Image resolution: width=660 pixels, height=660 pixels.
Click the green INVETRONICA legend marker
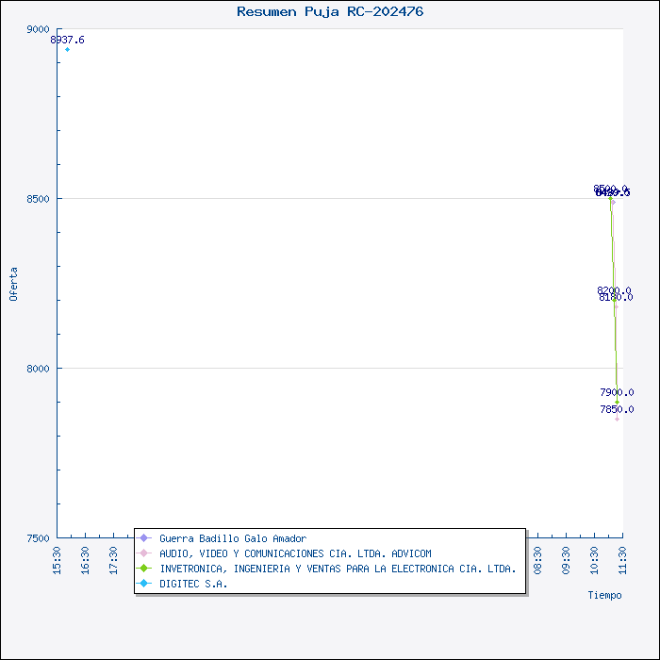click(x=144, y=569)
